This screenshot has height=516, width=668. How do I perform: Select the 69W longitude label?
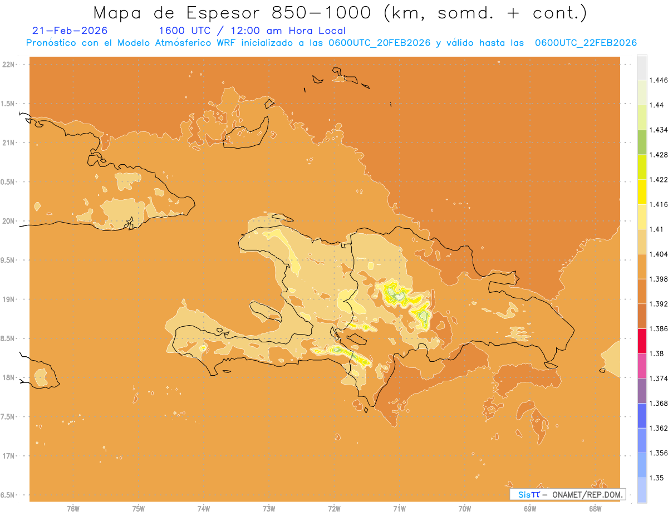(530, 509)
